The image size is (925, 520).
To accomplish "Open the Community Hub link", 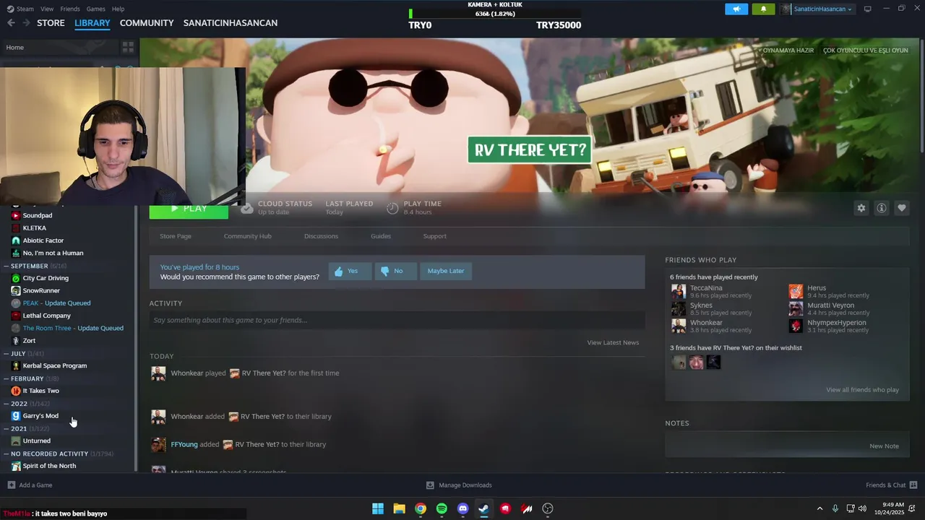I will pyautogui.click(x=247, y=236).
